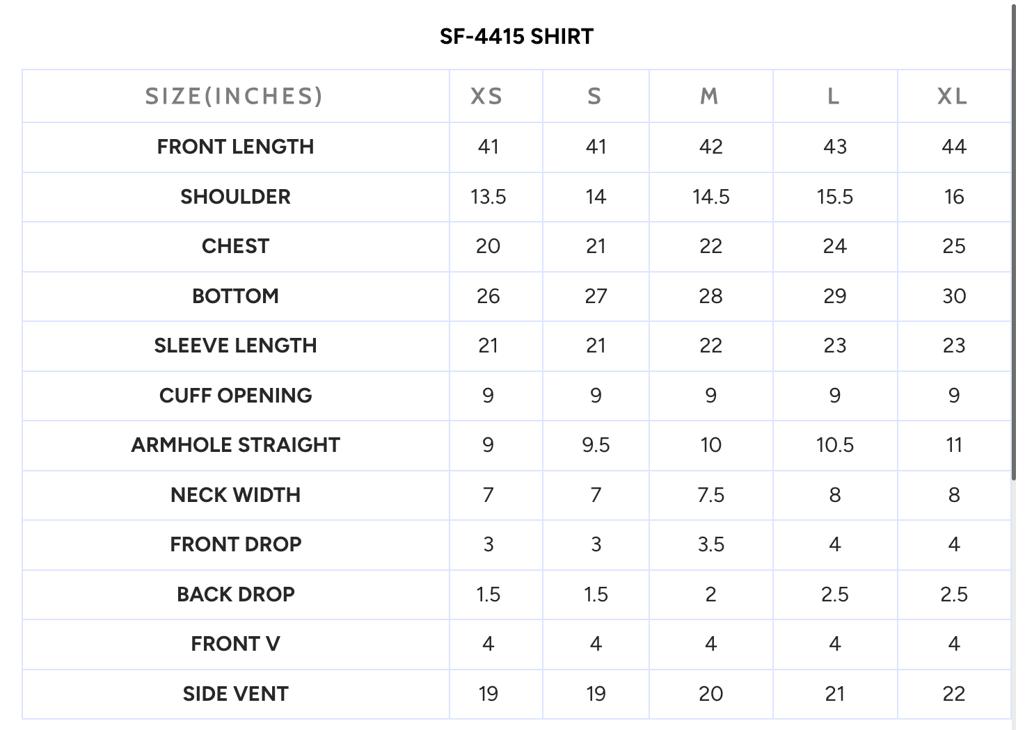Click the SHOULDER row label

pyautogui.click(x=235, y=197)
